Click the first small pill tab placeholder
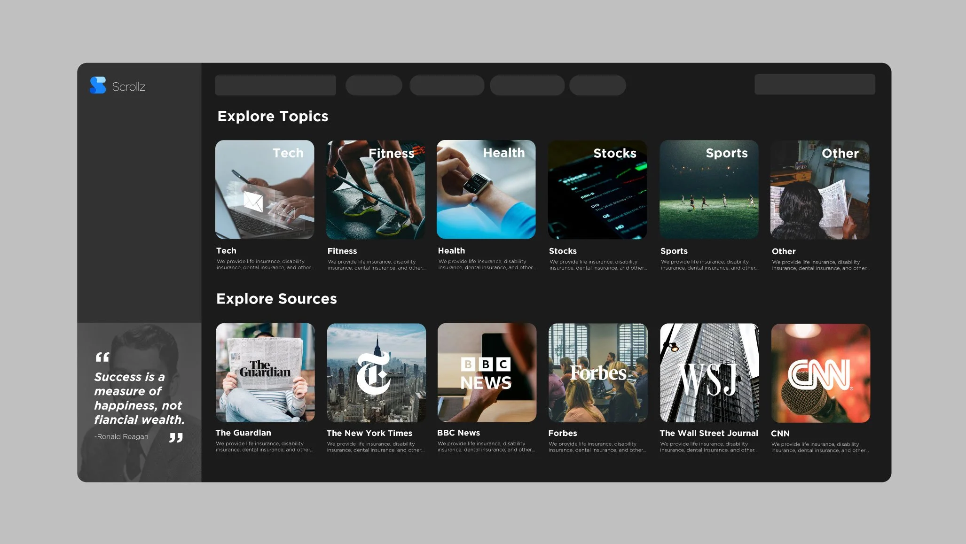This screenshot has height=544, width=966. point(374,85)
